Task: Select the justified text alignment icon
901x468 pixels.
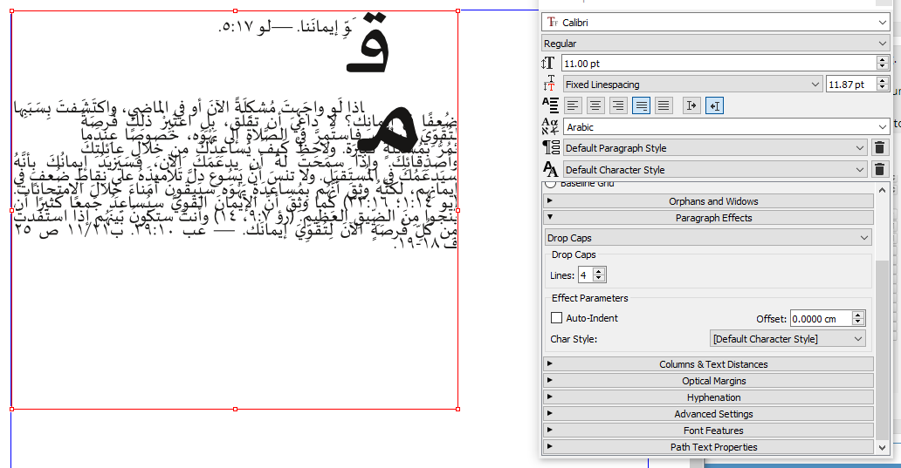Action: point(641,105)
